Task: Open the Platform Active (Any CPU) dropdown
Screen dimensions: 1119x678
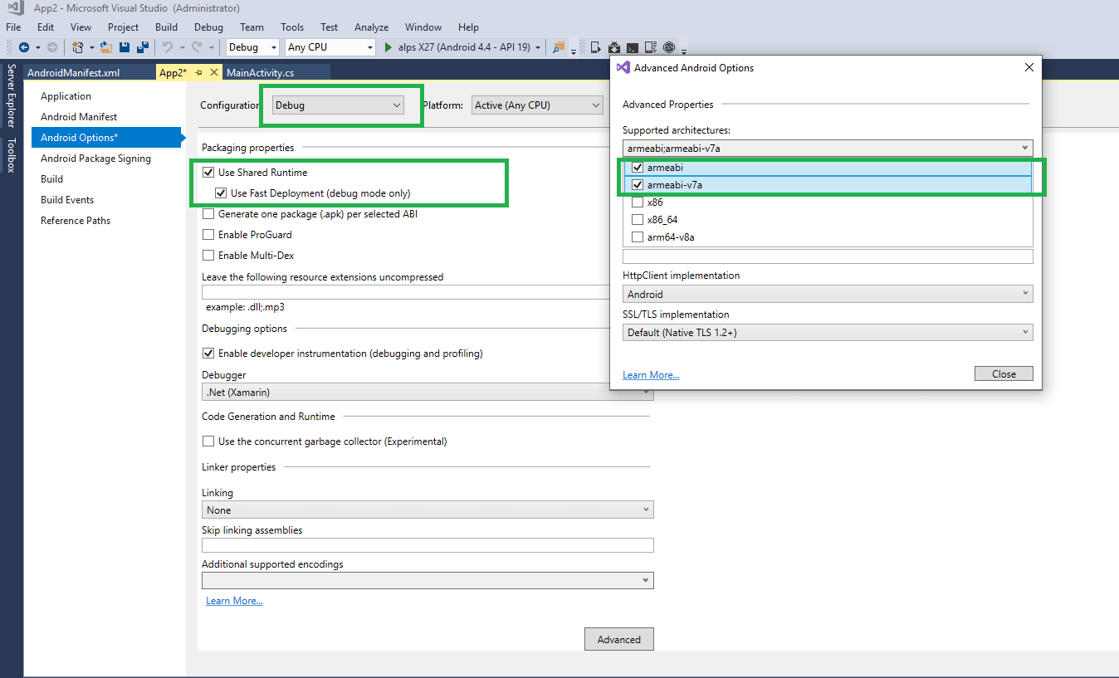Action: coord(537,105)
